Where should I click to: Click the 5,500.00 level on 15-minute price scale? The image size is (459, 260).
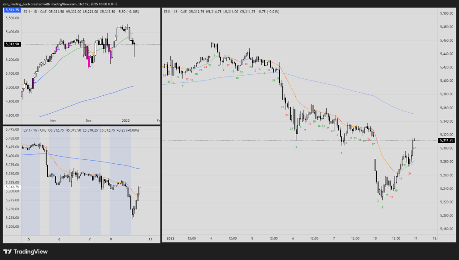click(x=446, y=13)
